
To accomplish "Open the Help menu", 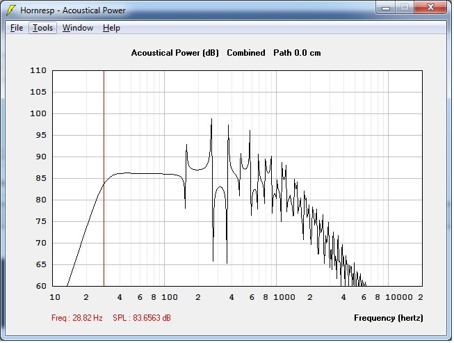I will 111,28.
